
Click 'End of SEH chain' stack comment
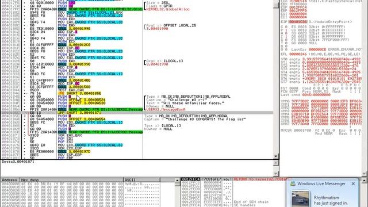pos(251,202)
